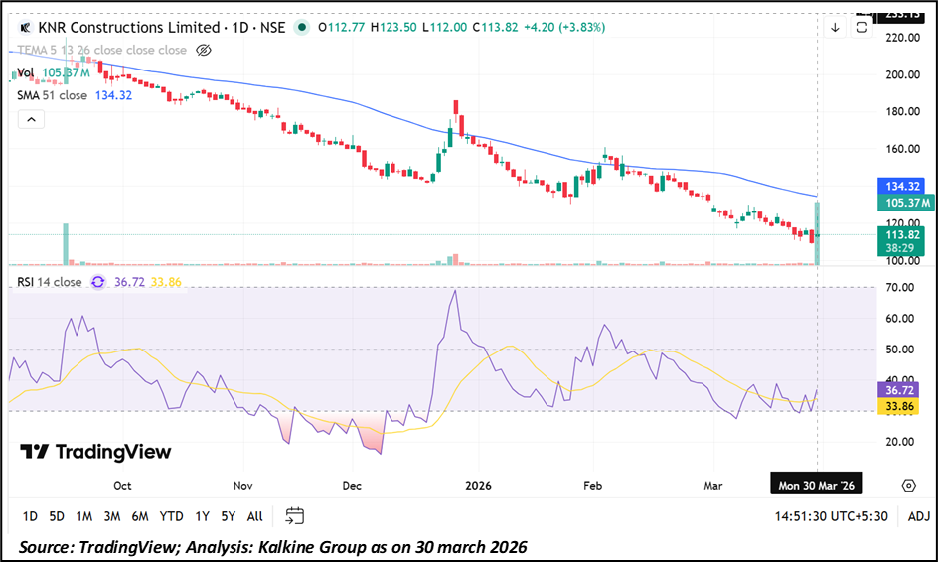Select the 1M time range
The image size is (938, 562).
(x=84, y=516)
